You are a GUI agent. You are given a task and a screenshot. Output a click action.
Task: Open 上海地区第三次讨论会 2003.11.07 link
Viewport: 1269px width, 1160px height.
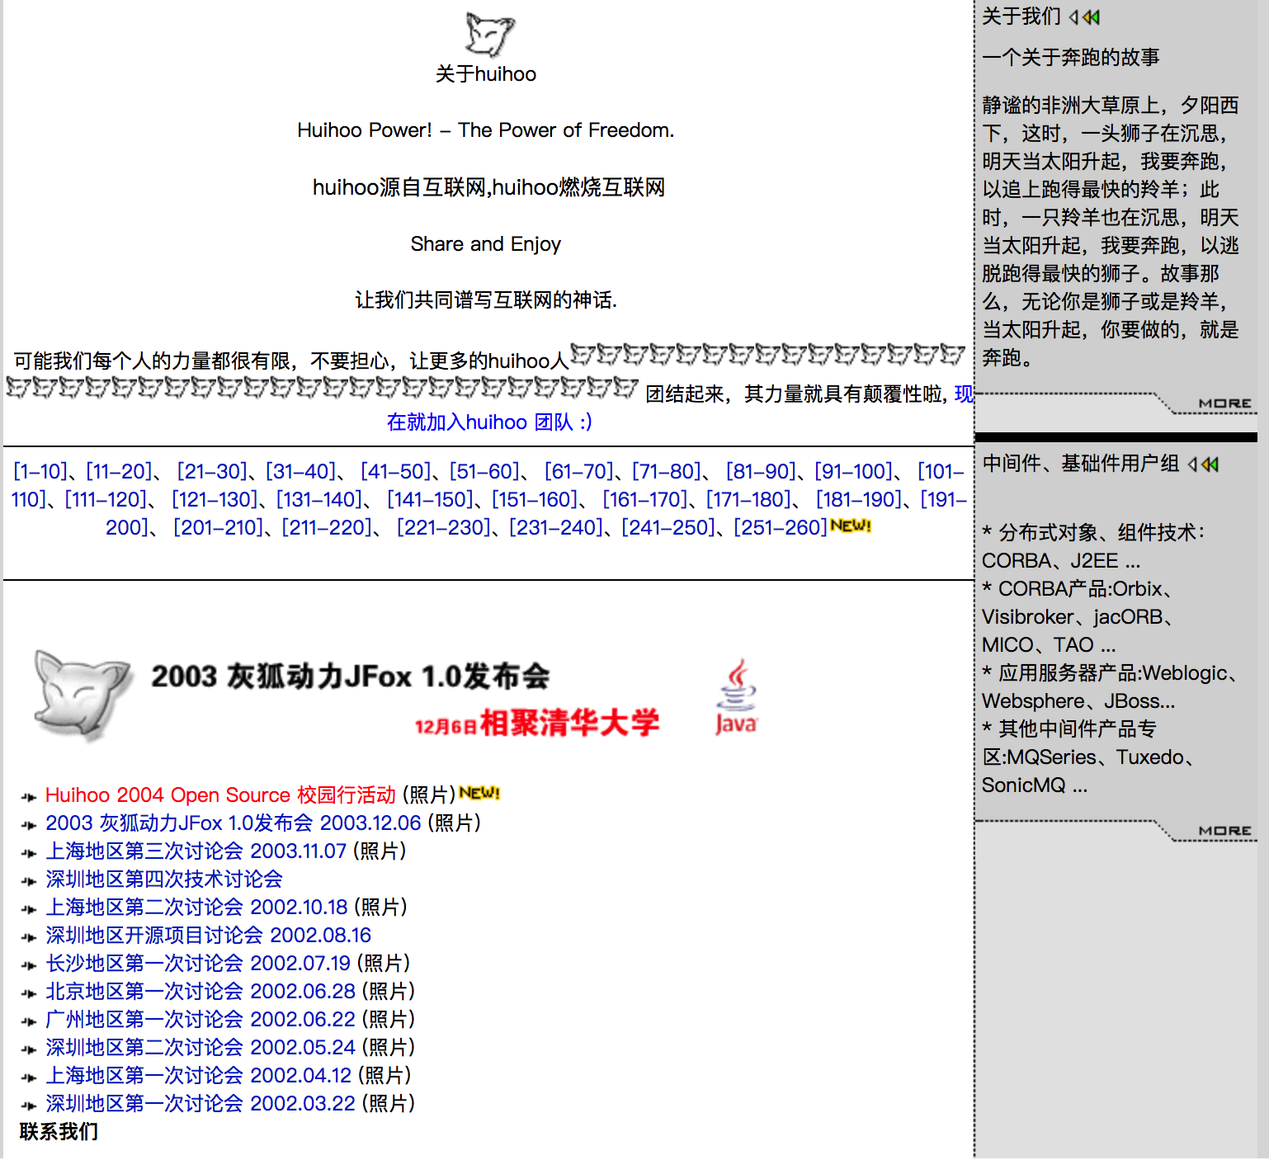(196, 851)
